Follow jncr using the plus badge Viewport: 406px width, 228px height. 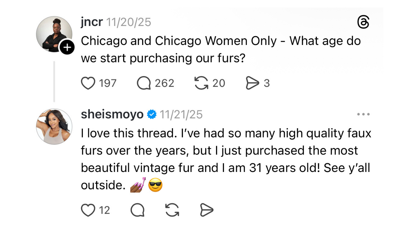click(x=67, y=47)
